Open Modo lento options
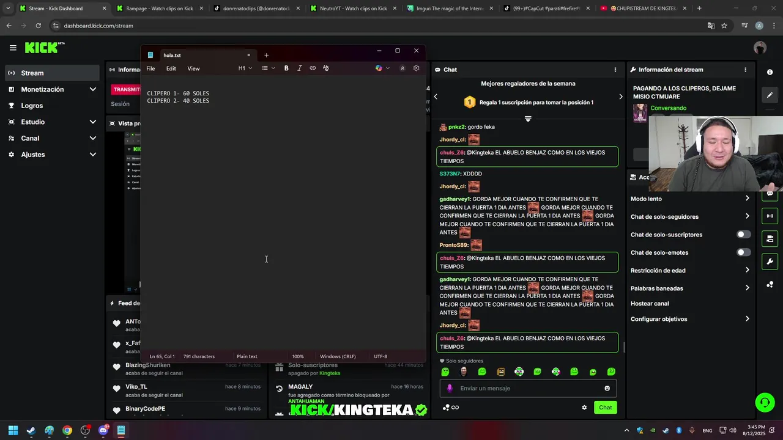 (x=690, y=199)
